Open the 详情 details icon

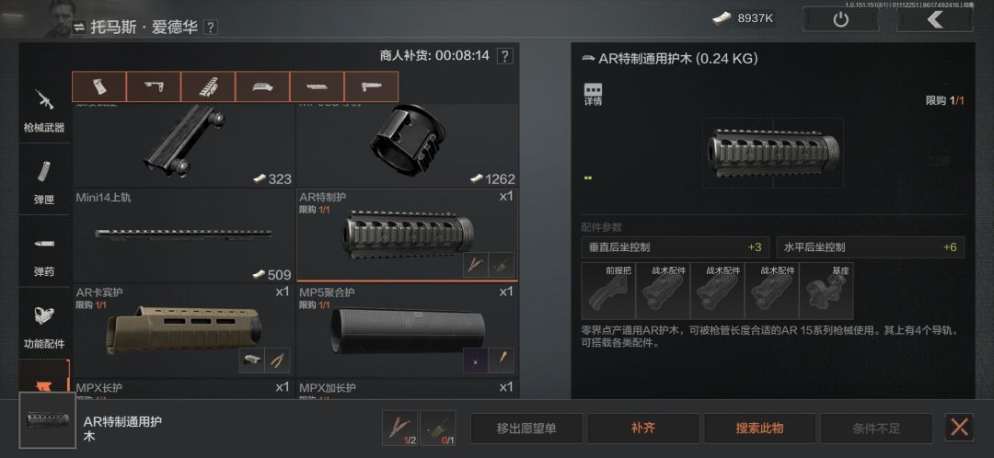(x=593, y=95)
